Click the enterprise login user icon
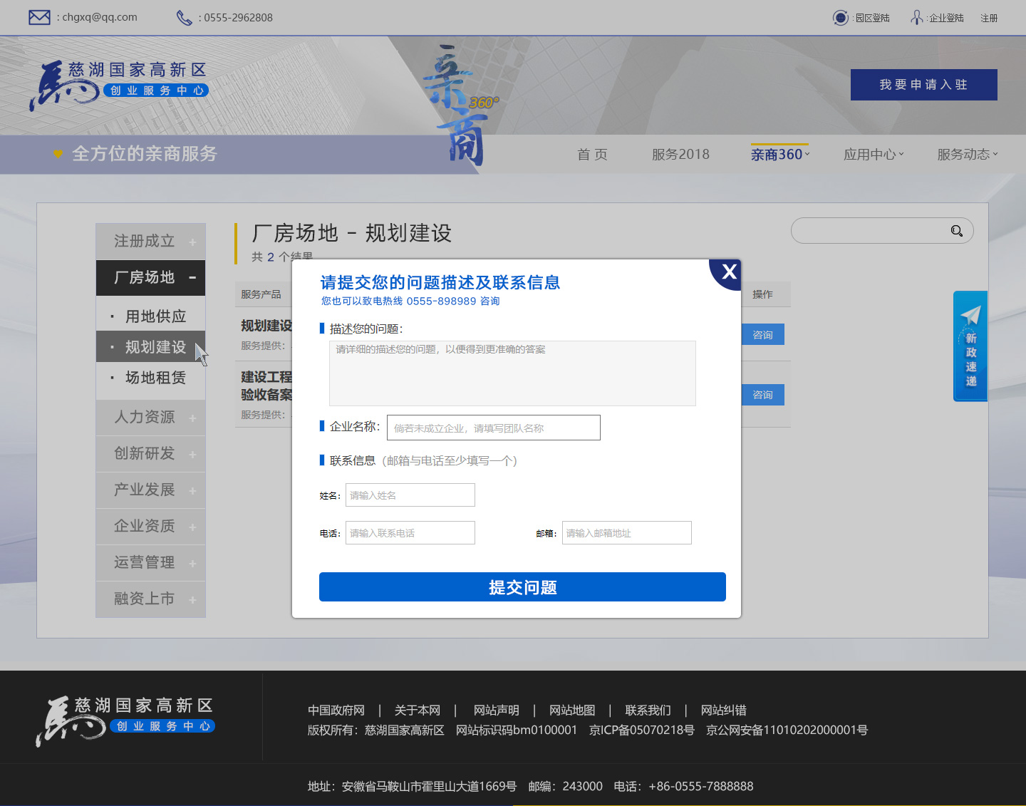This screenshot has width=1026, height=806. [x=917, y=17]
